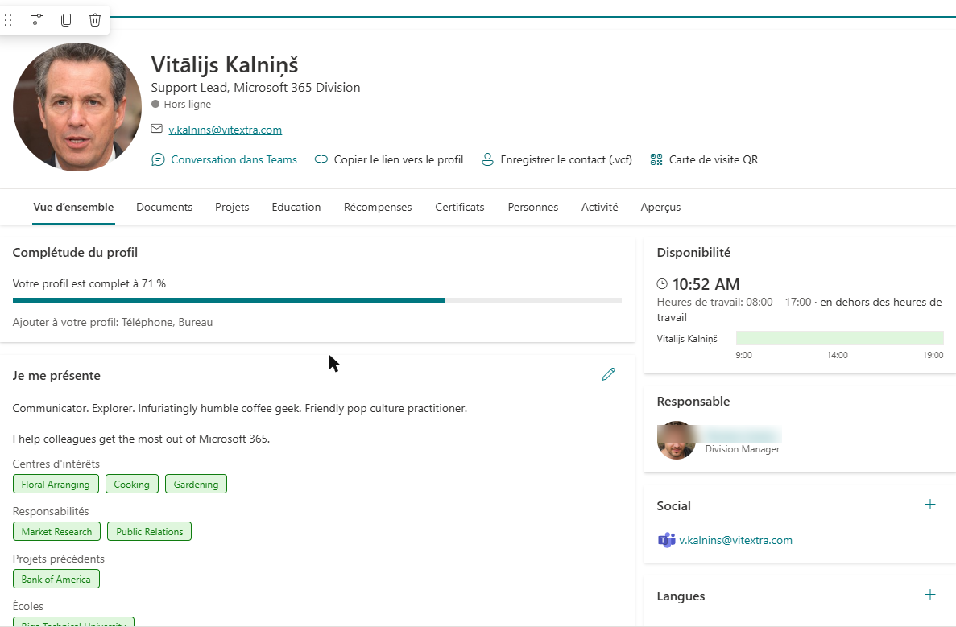Click the Heures de travail text
The width and height of the screenshot is (956, 627).
pyautogui.click(x=799, y=310)
